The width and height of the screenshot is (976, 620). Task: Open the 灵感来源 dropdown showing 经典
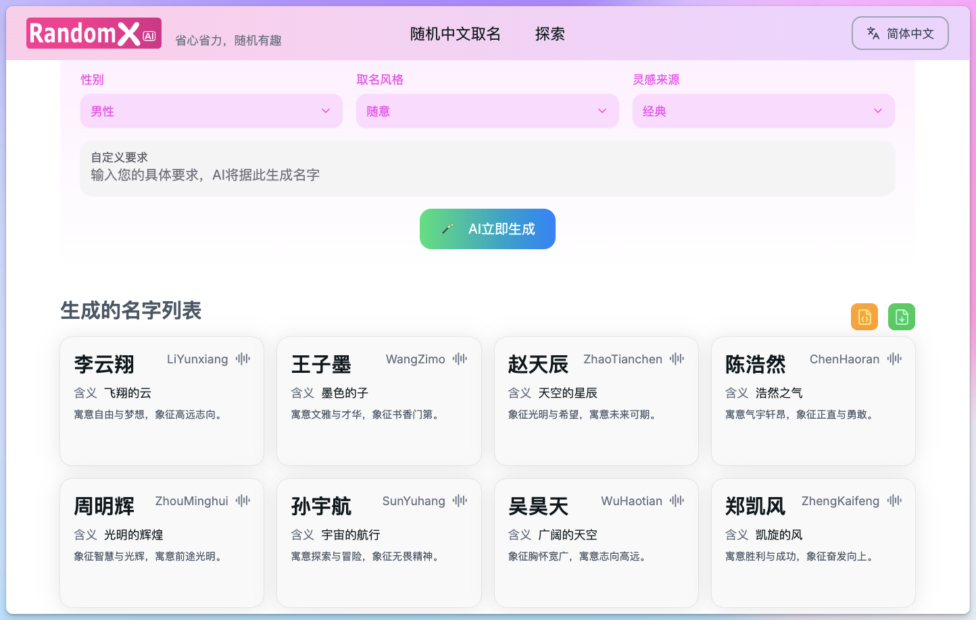pos(763,111)
